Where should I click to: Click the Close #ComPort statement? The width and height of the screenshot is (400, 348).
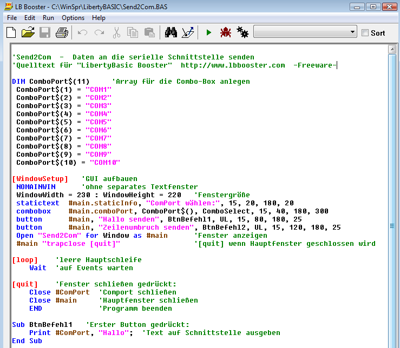coord(60,292)
